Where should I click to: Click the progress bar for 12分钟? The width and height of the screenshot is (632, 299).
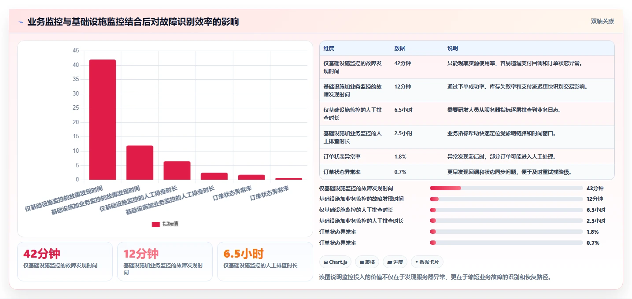click(x=506, y=199)
